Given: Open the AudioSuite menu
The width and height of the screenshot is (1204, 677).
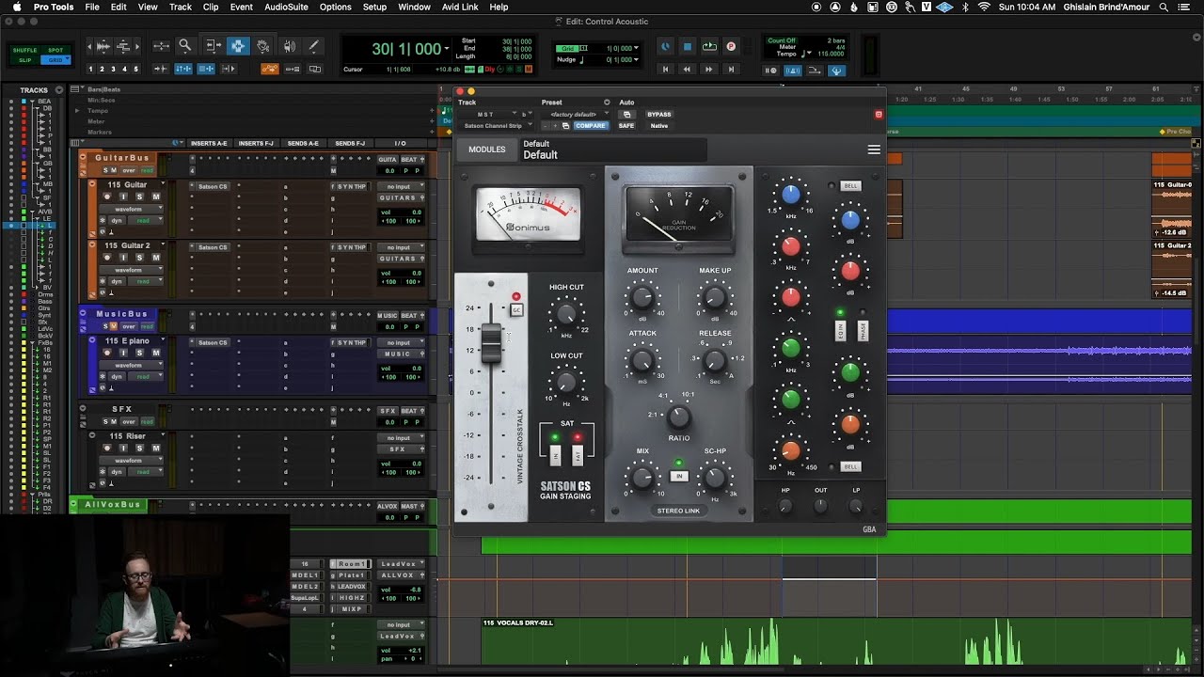Looking at the screenshot, I should (x=286, y=7).
